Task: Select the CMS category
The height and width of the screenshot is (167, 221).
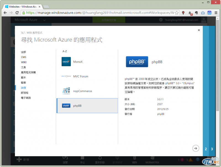Action: click(x=24, y=57)
